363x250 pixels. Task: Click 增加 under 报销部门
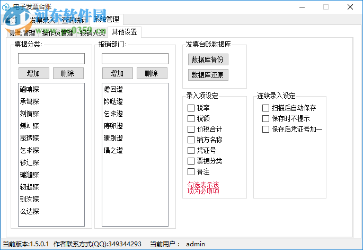pos(118,74)
